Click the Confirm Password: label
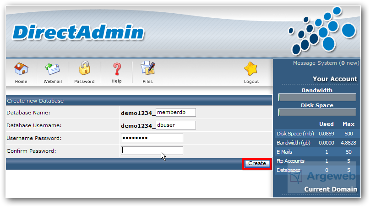Screen dimensions: 370x207 (x=32, y=151)
